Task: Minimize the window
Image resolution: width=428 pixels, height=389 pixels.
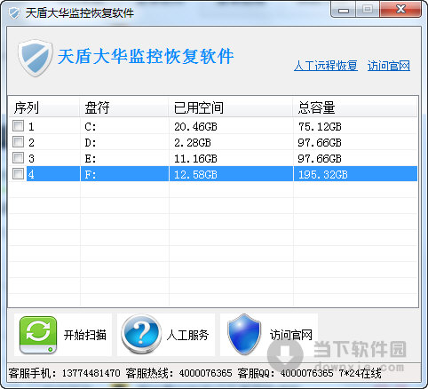Action: pyautogui.click(x=344, y=11)
